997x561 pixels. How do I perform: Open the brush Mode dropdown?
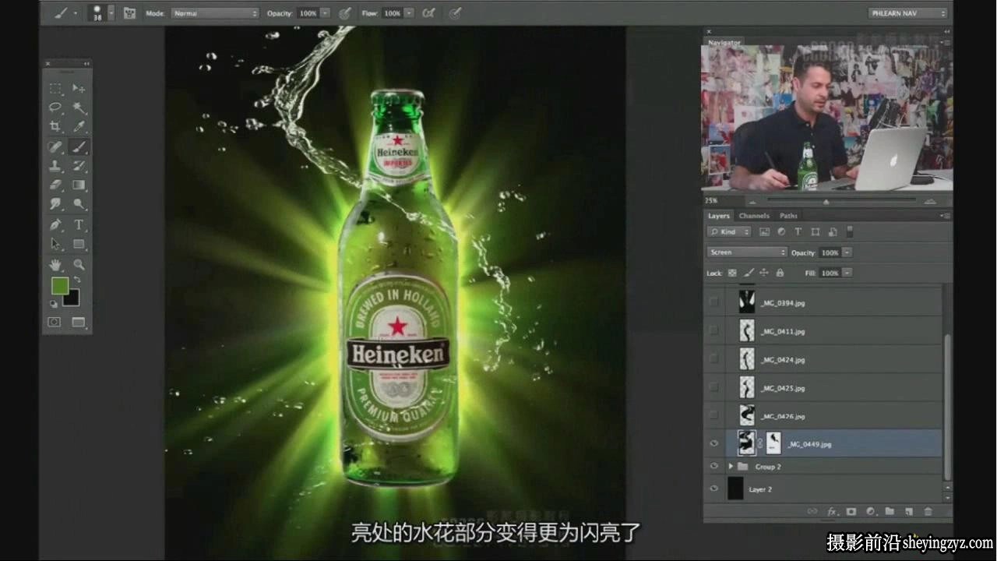click(x=215, y=13)
